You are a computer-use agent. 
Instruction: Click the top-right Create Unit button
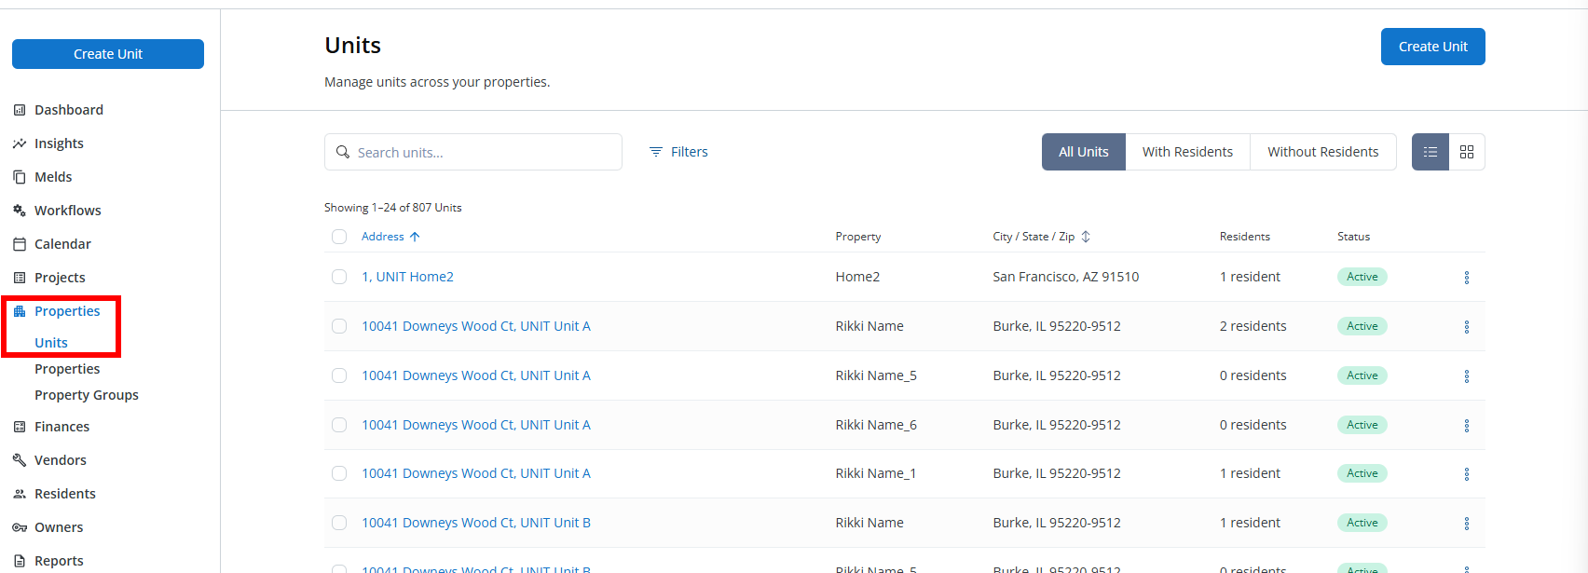(1432, 47)
